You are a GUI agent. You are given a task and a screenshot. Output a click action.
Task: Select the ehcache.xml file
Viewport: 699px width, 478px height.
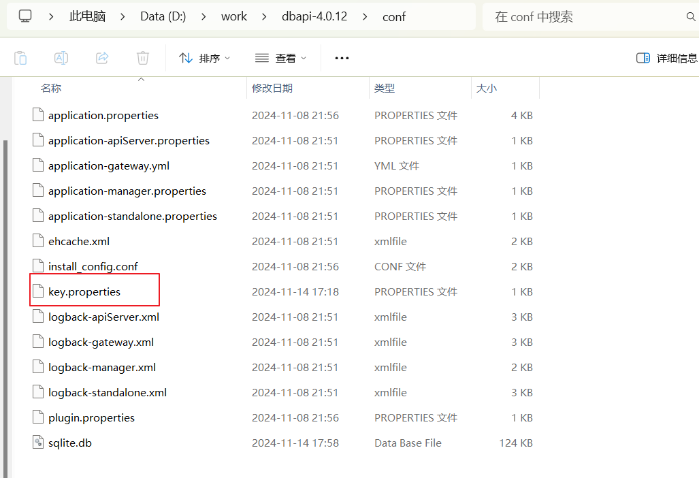[x=79, y=241]
